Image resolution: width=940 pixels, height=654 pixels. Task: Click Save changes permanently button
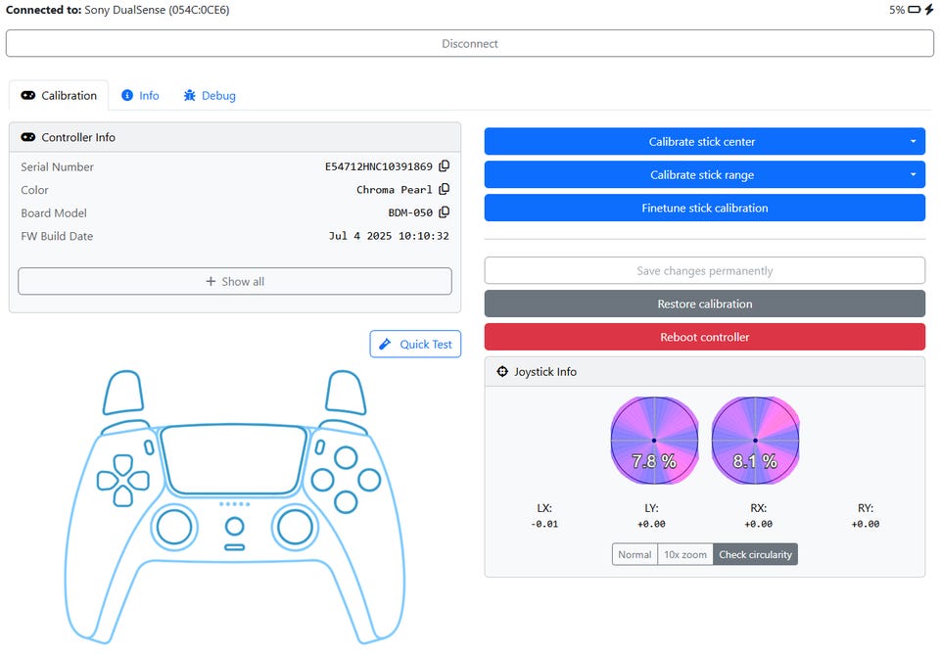pyautogui.click(x=705, y=271)
